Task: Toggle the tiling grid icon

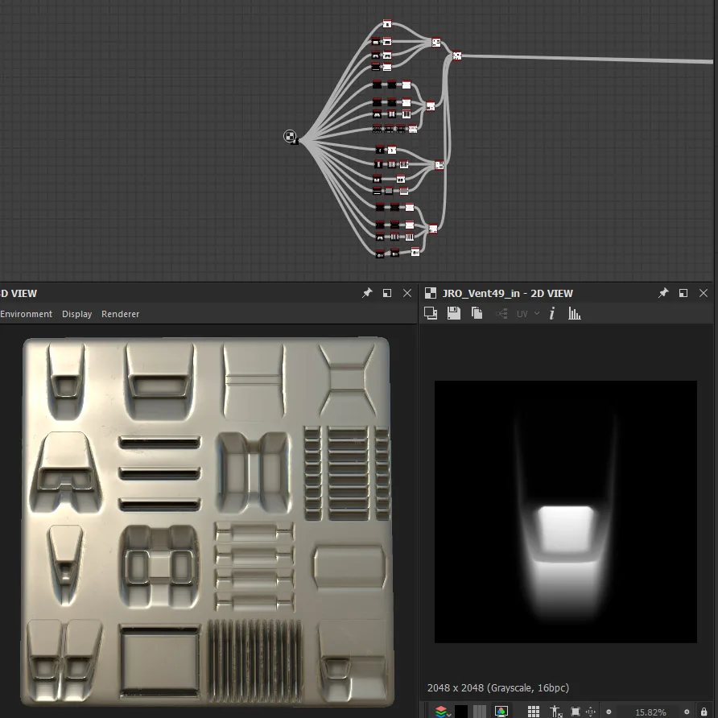Action: click(534, 712)
